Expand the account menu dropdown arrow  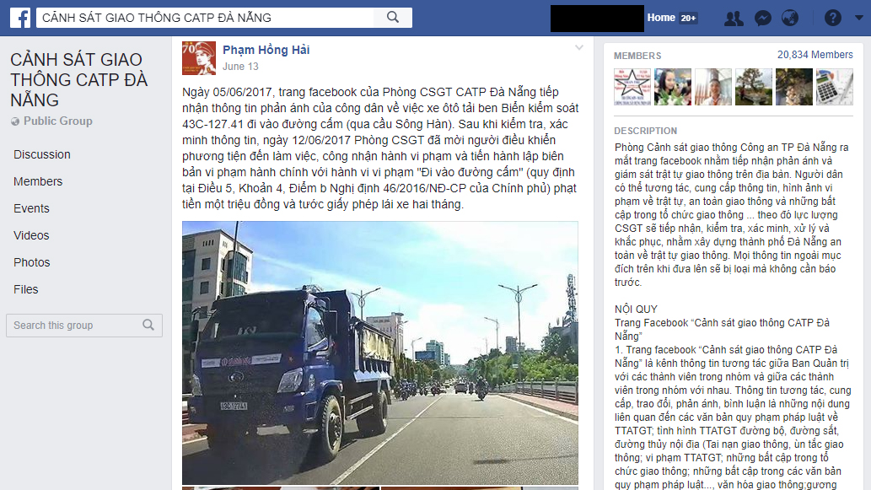pyautogui.click(x=859, y=18)
